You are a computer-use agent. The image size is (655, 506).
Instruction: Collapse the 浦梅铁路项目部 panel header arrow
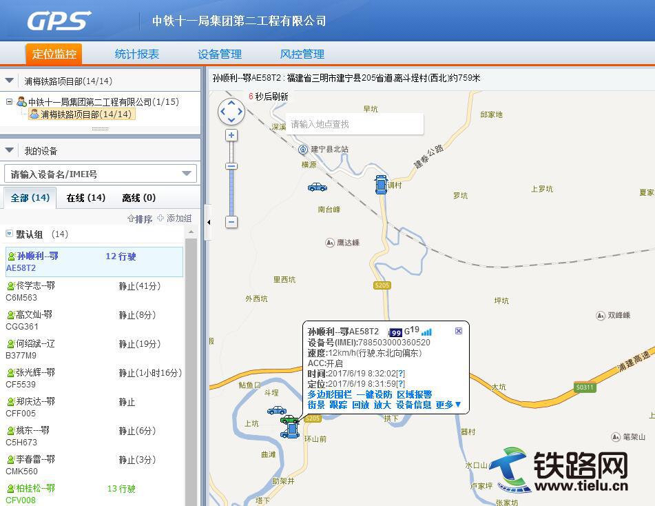coord(10,80)
